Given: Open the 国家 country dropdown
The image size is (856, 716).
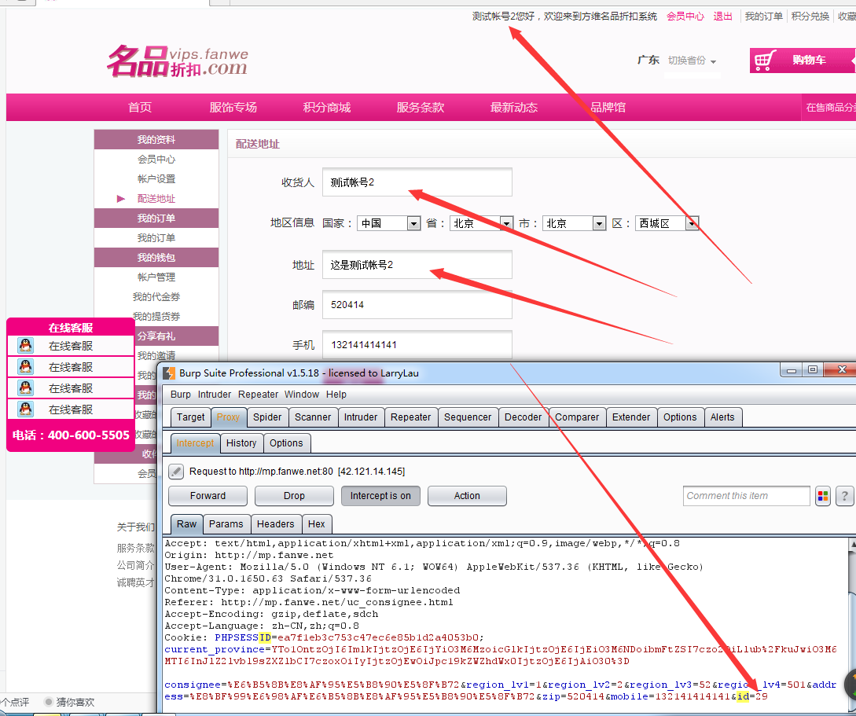Looking at the screenshot, I should (388, 223).
